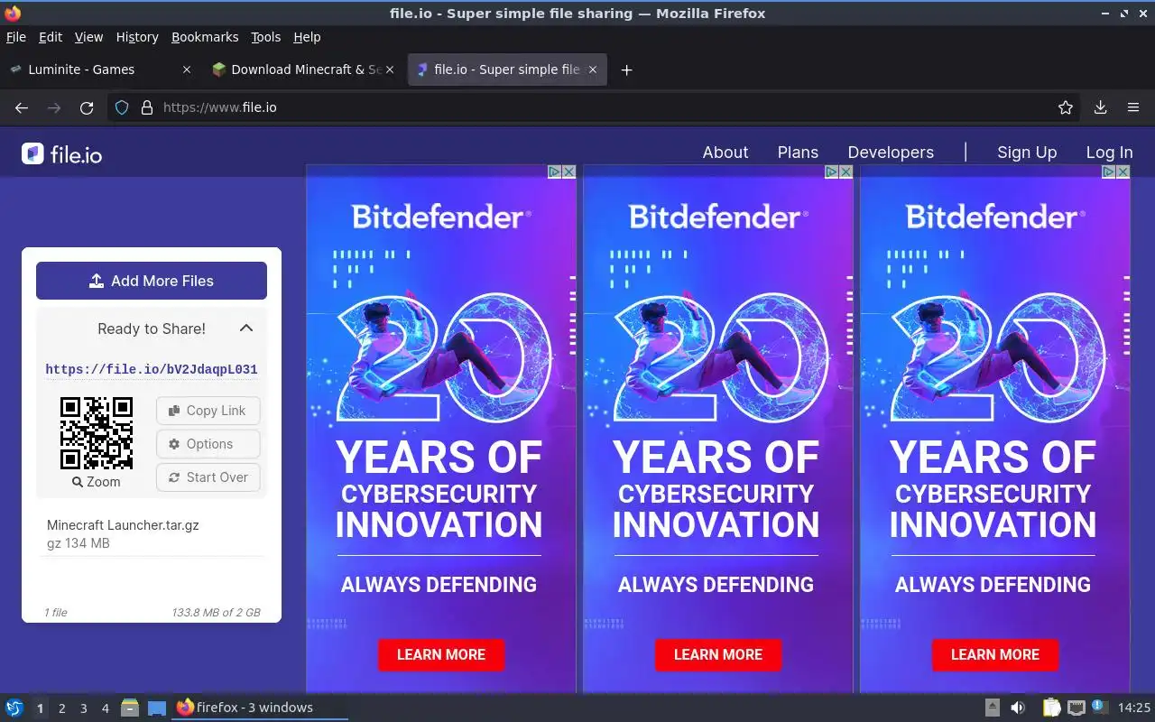
Task: Open the clipboard manager tray icon
Action: (x=1051, y=708)
